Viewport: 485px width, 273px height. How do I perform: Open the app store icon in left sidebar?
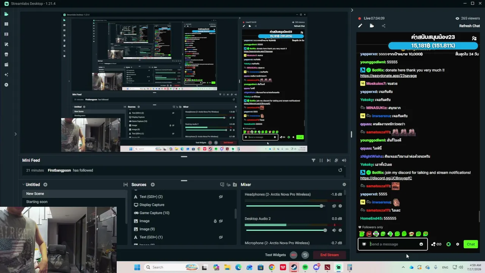click(x=6, y=54)
